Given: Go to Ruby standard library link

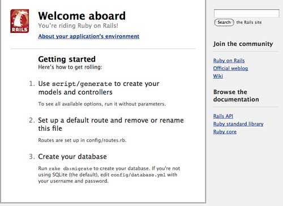Looking at the screenshot, I should pos(238,124).
